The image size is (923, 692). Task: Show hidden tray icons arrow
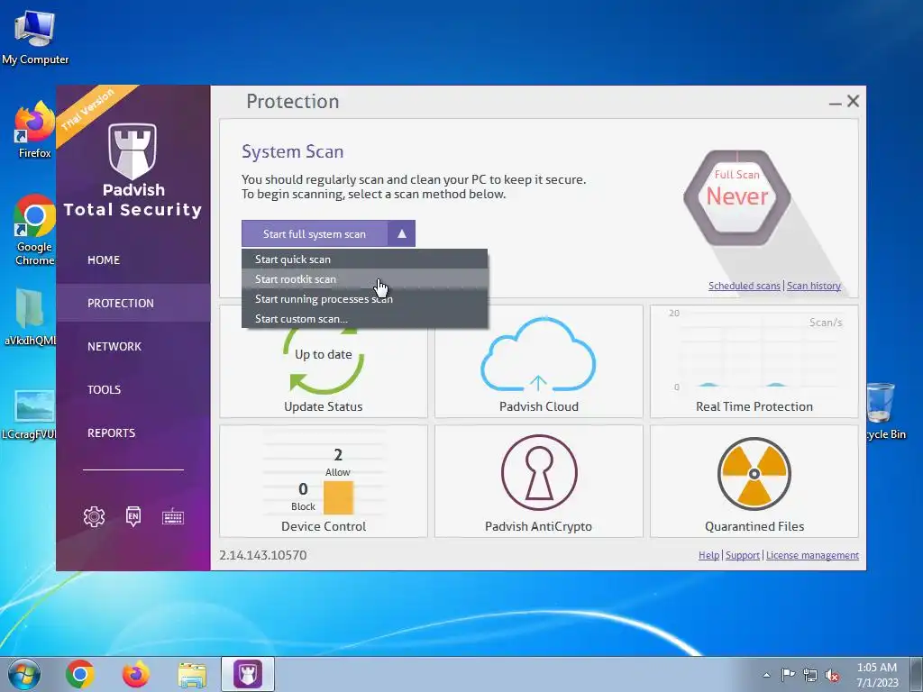pyautogui.click(x=766, y=675)
